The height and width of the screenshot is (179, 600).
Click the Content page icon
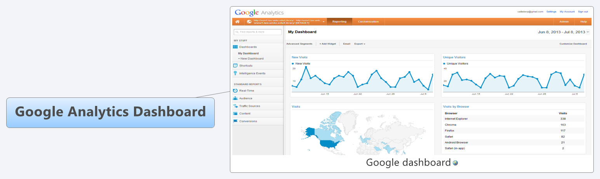click(x=235, y=114)
